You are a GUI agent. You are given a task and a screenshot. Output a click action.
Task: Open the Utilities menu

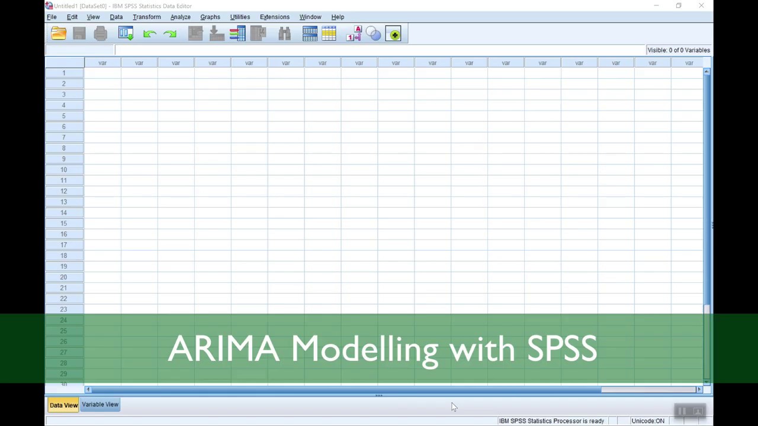(x=240, y=17)
